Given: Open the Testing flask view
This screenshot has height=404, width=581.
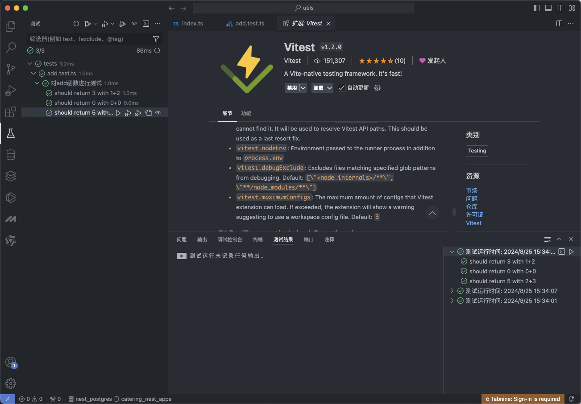Looking at the screenshot, I should click(x=11, y=133).
